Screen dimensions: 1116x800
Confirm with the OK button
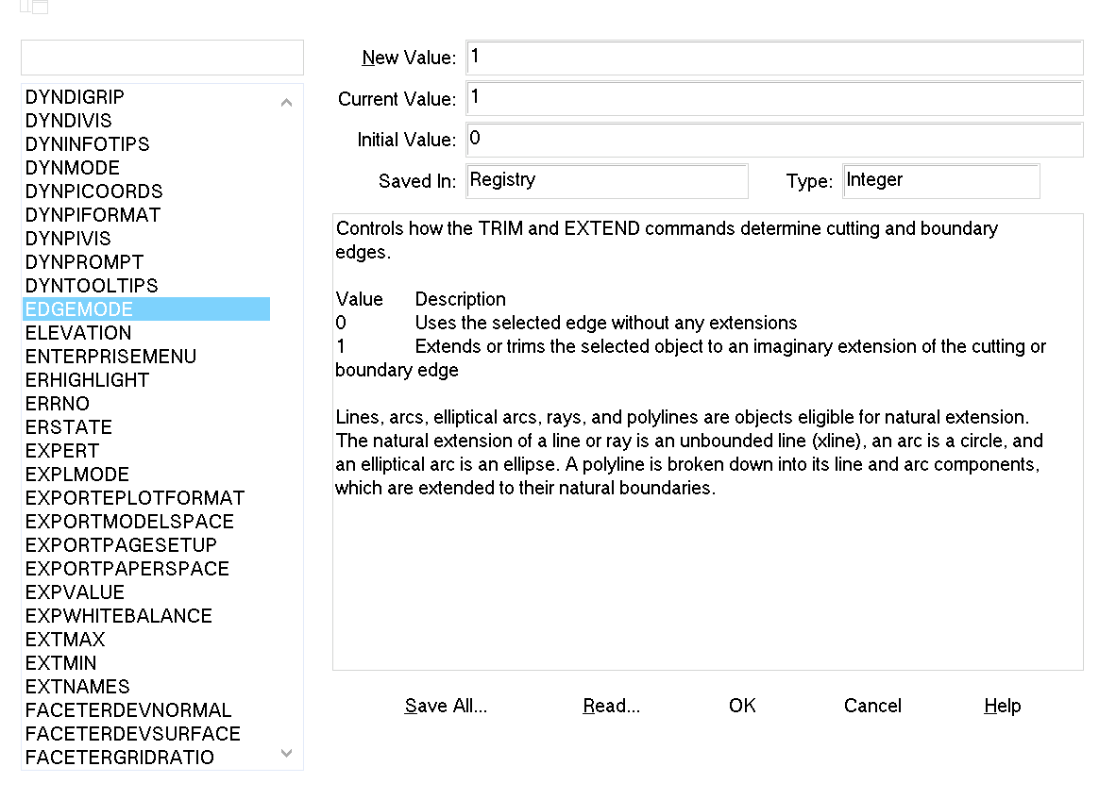point(742,706)
